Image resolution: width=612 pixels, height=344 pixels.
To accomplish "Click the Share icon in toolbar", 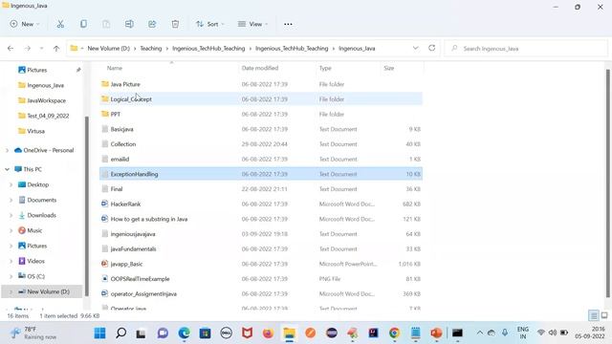I will (152, 24).
